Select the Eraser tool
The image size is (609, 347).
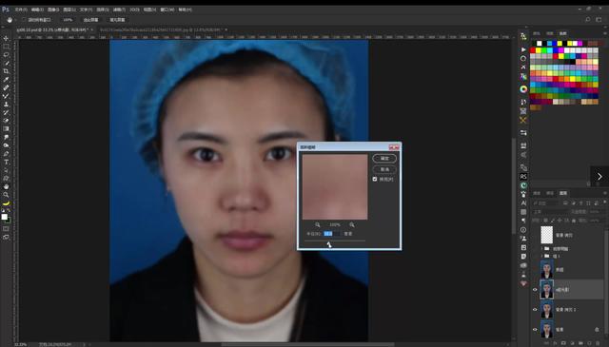pyautogui.click(x=6, y=121)
